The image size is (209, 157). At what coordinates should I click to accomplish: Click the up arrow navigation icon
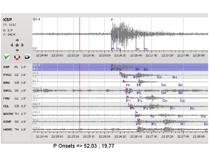point(17,40)
